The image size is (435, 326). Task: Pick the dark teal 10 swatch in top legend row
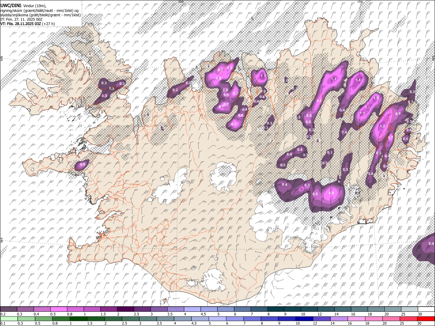(309, 309)
